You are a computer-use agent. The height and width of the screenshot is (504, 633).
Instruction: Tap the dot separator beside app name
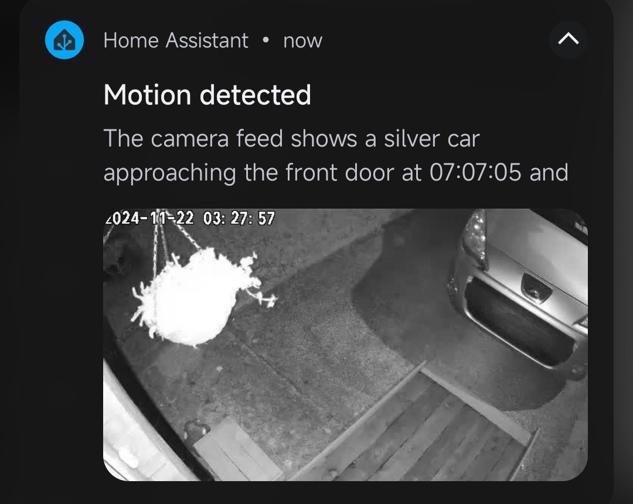266,40
